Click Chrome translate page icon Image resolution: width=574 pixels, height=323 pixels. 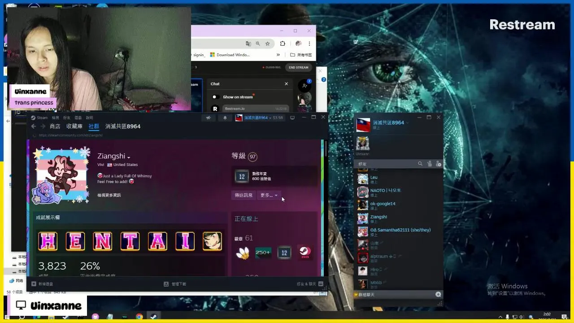click(x=248, y=44)
